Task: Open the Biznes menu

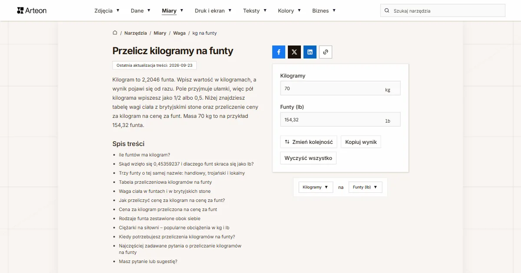Action: pyautogui.click(x=324, y=10)
